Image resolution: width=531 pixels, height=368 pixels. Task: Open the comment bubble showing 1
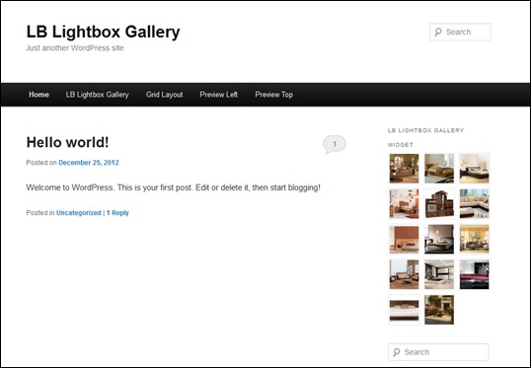[335, 144]
